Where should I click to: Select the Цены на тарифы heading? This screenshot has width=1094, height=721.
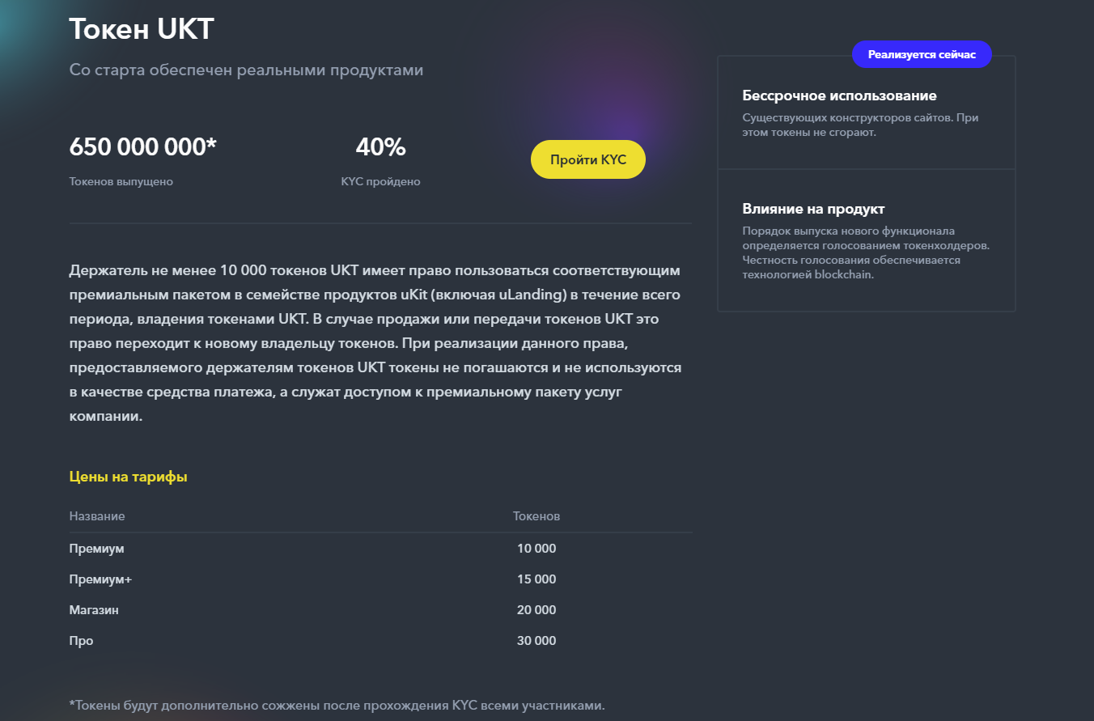coord(129,477)
